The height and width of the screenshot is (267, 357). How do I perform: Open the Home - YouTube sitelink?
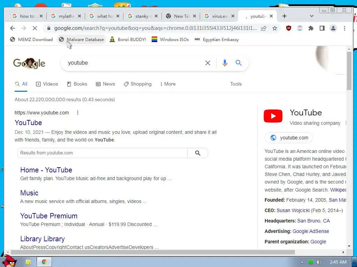coord(46,170)
